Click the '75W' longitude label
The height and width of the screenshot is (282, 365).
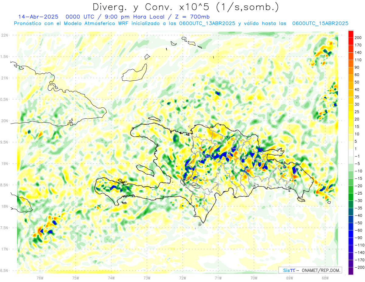point(76,278)
